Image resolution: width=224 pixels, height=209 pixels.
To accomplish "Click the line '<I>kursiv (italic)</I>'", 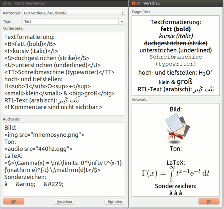I will [31, 51].
